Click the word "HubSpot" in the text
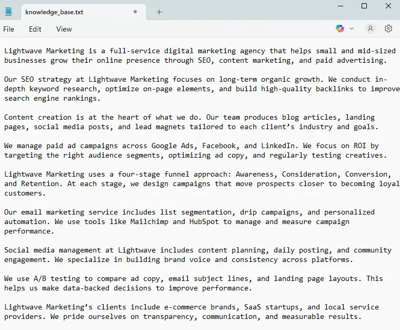400x330 pixels. pyautogui.click(x=204, y=221)
